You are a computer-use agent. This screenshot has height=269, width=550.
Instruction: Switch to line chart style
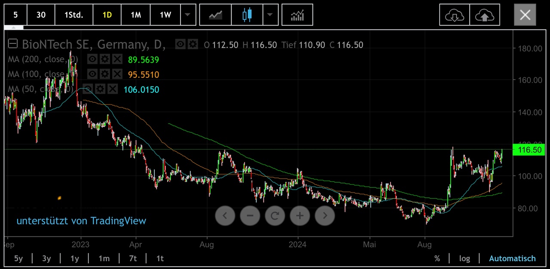coord(215,15)
